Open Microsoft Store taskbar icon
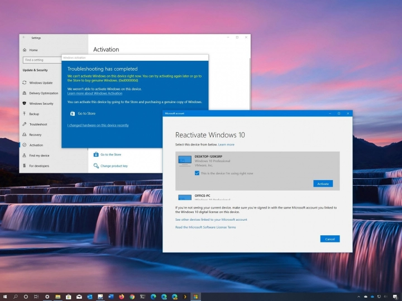 [x=68, y=297]
